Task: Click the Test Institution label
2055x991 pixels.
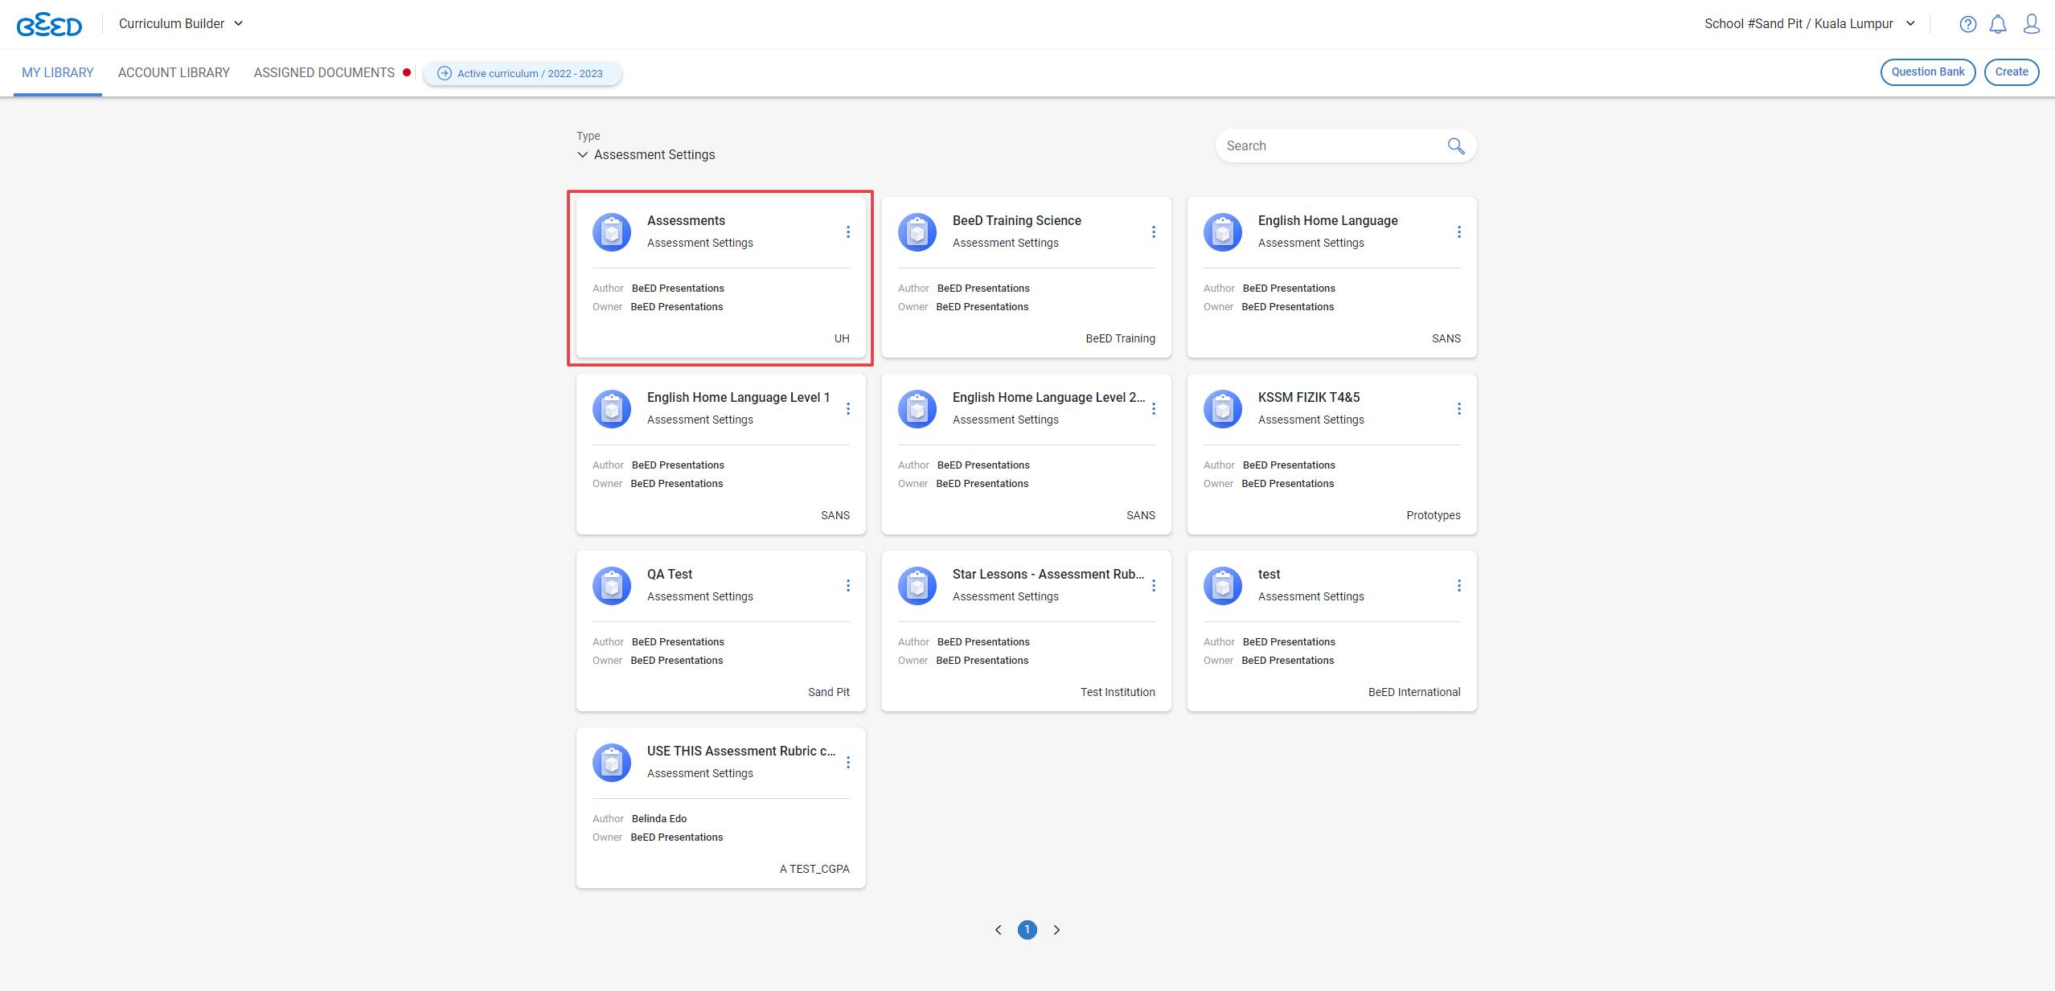Action: [x=1118, y=692]
